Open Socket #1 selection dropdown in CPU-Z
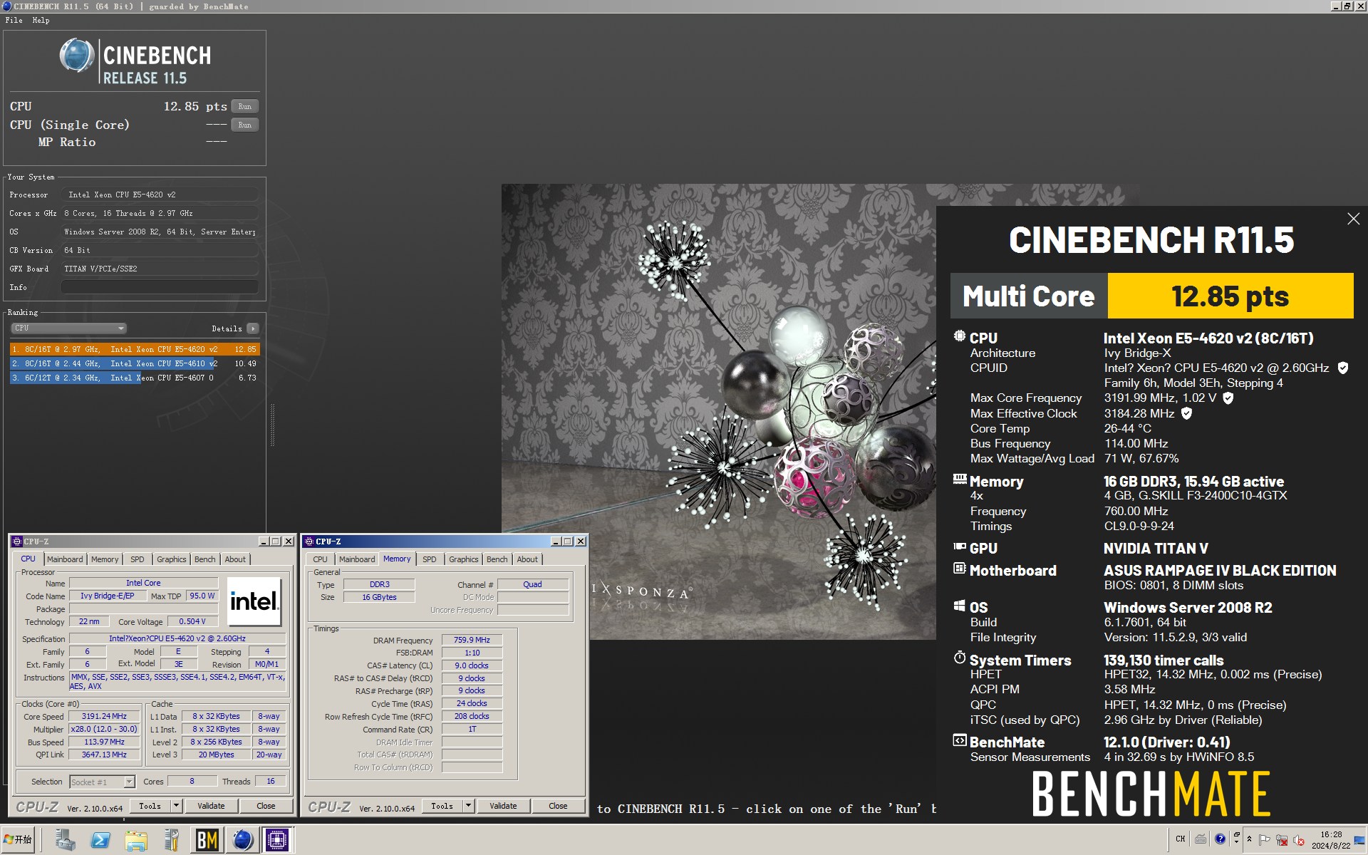 pos(129,782)
